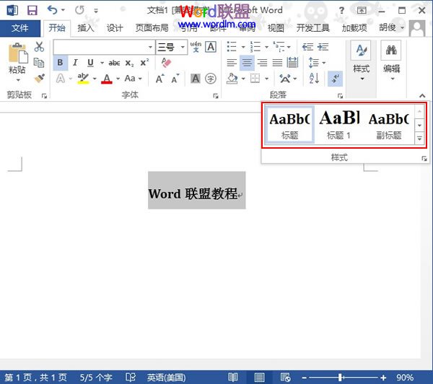
Task: Open the 粘贴 paste options dropdown arrow
Action: 18,80
